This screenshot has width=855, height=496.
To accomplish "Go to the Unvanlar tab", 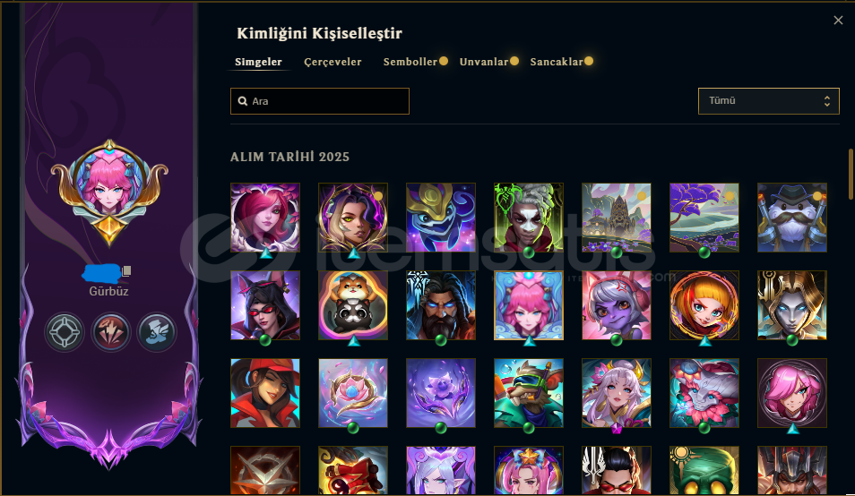I will point(484,62).
